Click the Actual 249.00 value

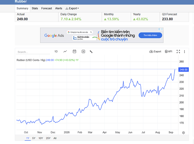coord(23,19)
